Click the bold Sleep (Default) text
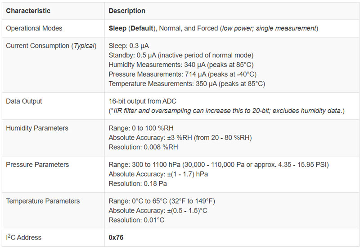Image resolution: width=360 pixels, height=248 pixels. (130, 28)
